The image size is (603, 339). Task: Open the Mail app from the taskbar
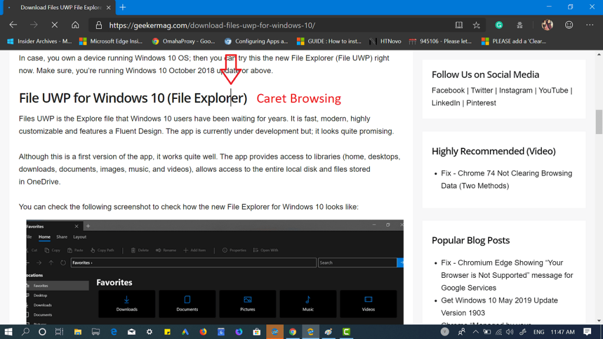point(131,332)
